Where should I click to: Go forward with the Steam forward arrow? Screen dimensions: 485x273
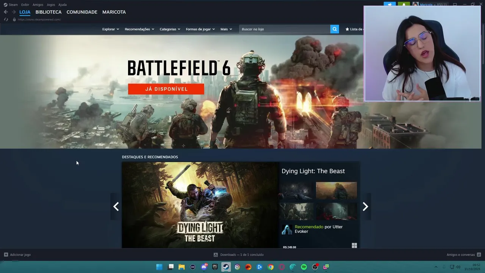[x=14, y=12]
